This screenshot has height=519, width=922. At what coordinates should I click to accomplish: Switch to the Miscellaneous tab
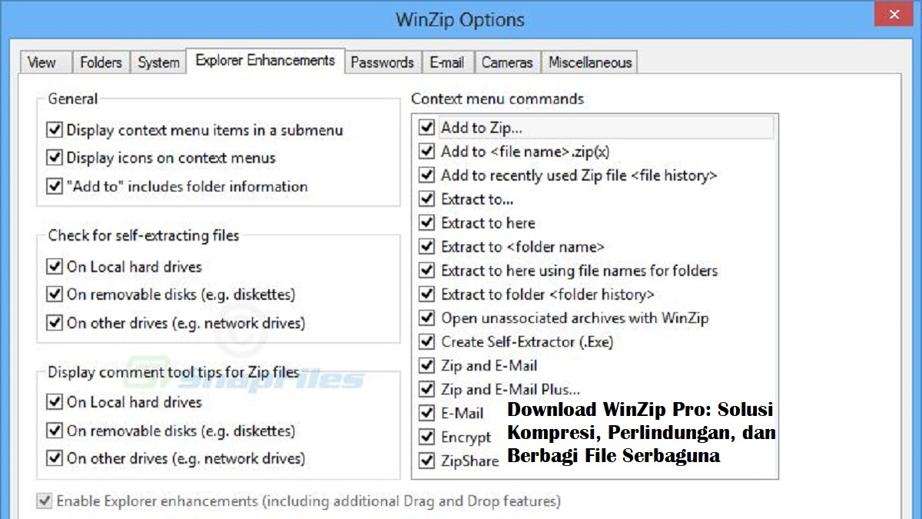[x=589, y=62]
